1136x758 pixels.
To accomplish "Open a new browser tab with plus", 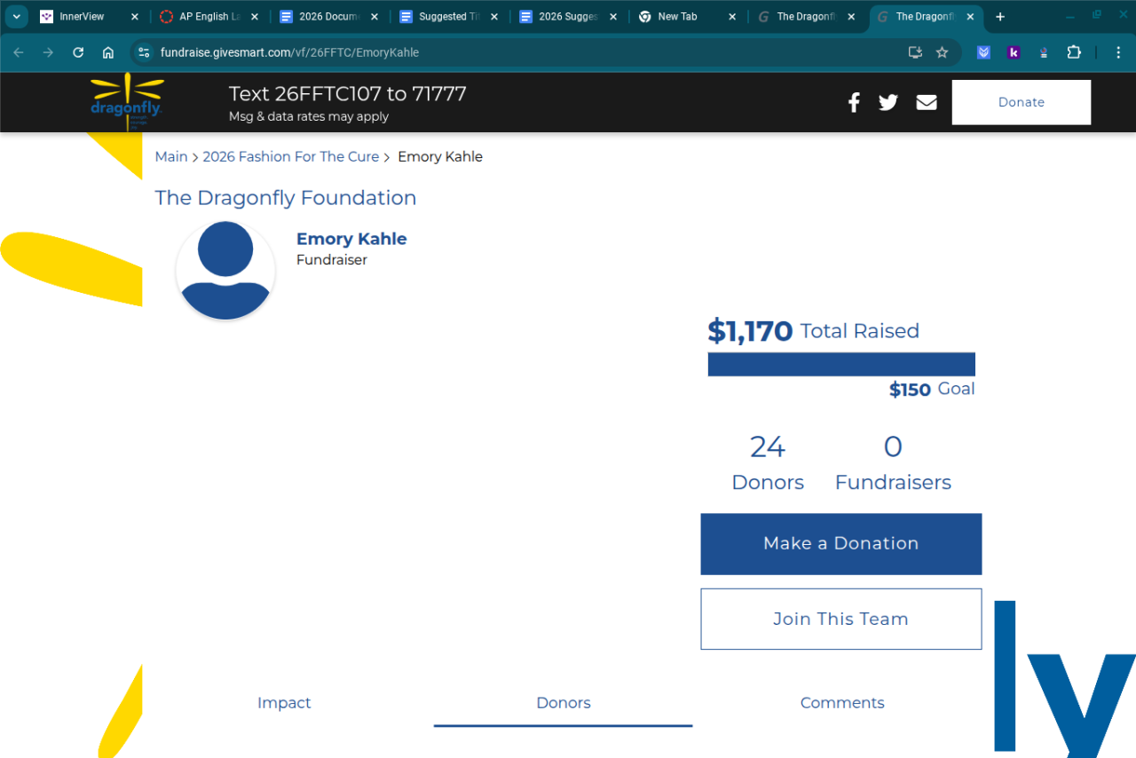I will (1000, 17).
